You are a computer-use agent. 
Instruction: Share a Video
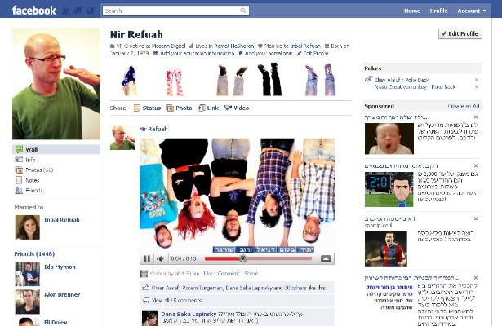coord(237,108)
